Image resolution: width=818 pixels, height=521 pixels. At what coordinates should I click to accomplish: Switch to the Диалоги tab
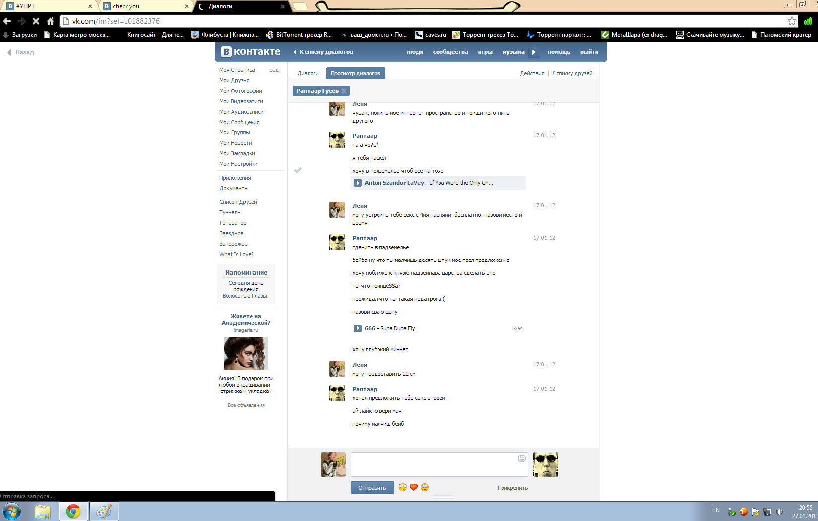(x=308, y=73)
